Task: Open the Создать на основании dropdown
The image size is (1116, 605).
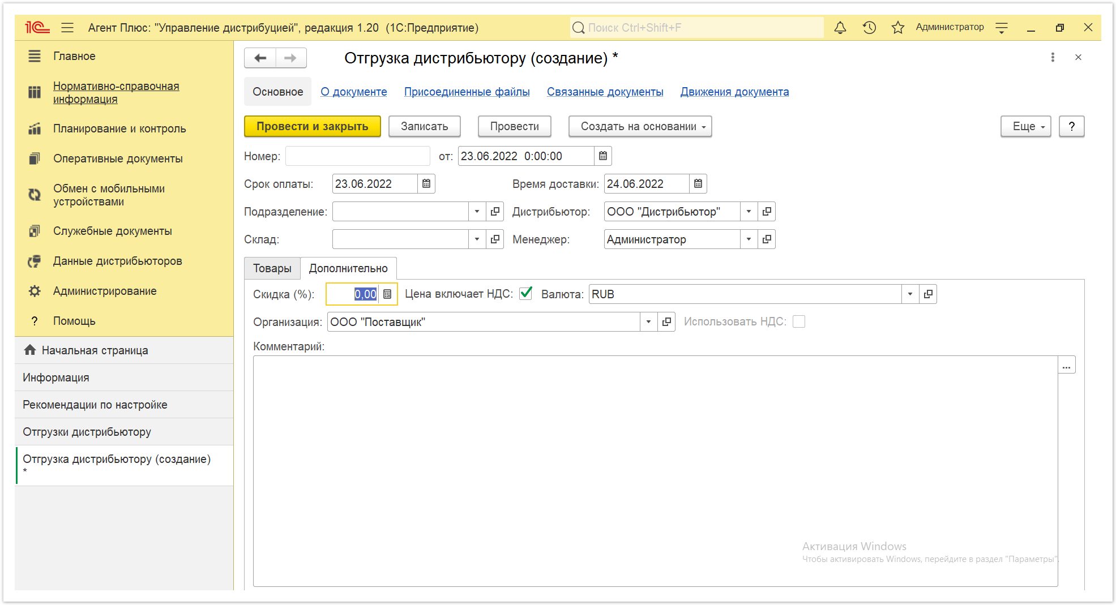Action: point(640,126)
